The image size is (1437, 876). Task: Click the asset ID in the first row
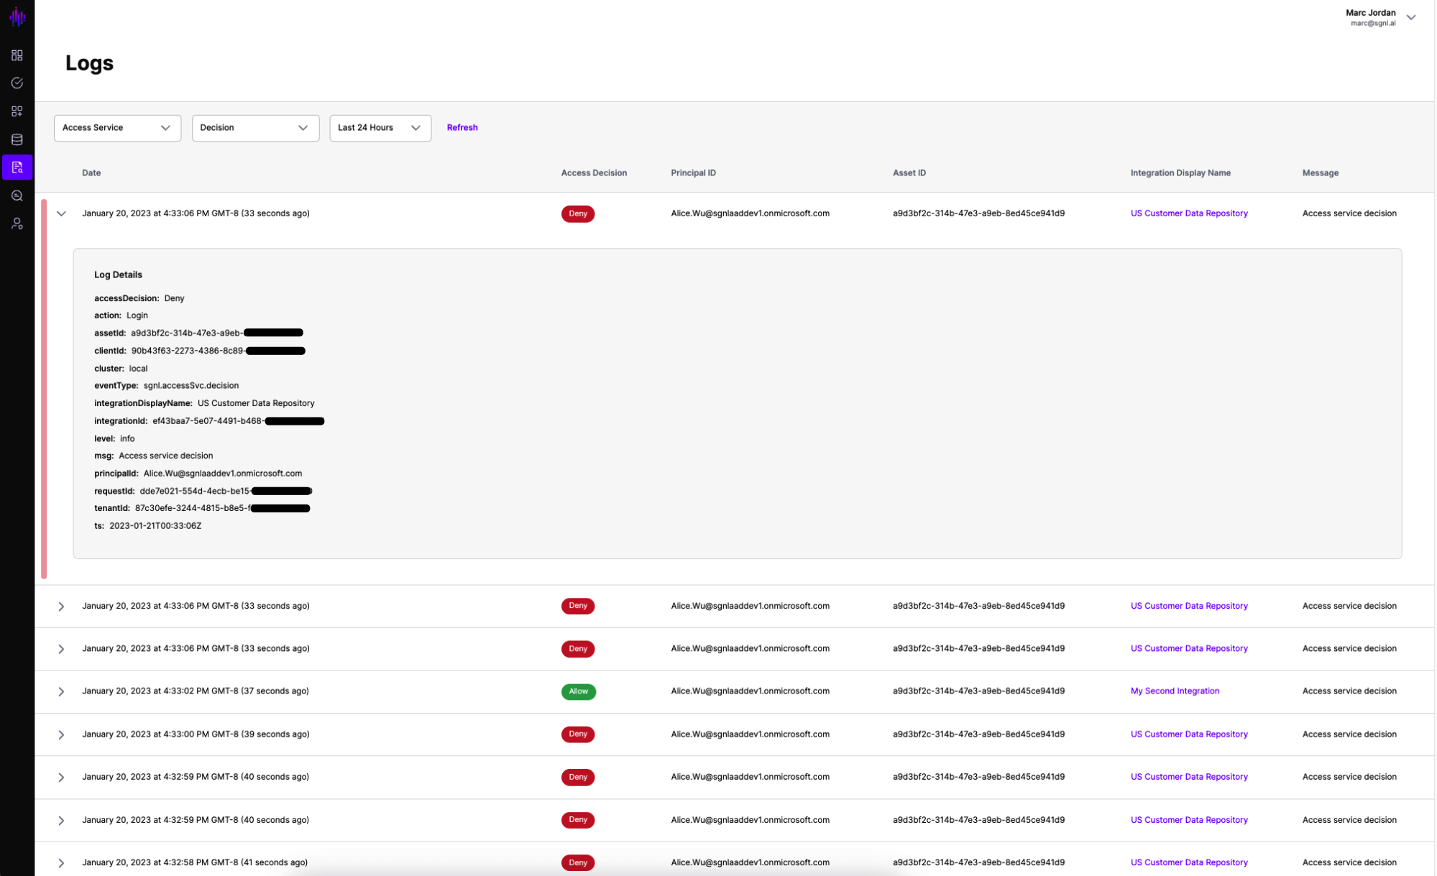(978, 213)
